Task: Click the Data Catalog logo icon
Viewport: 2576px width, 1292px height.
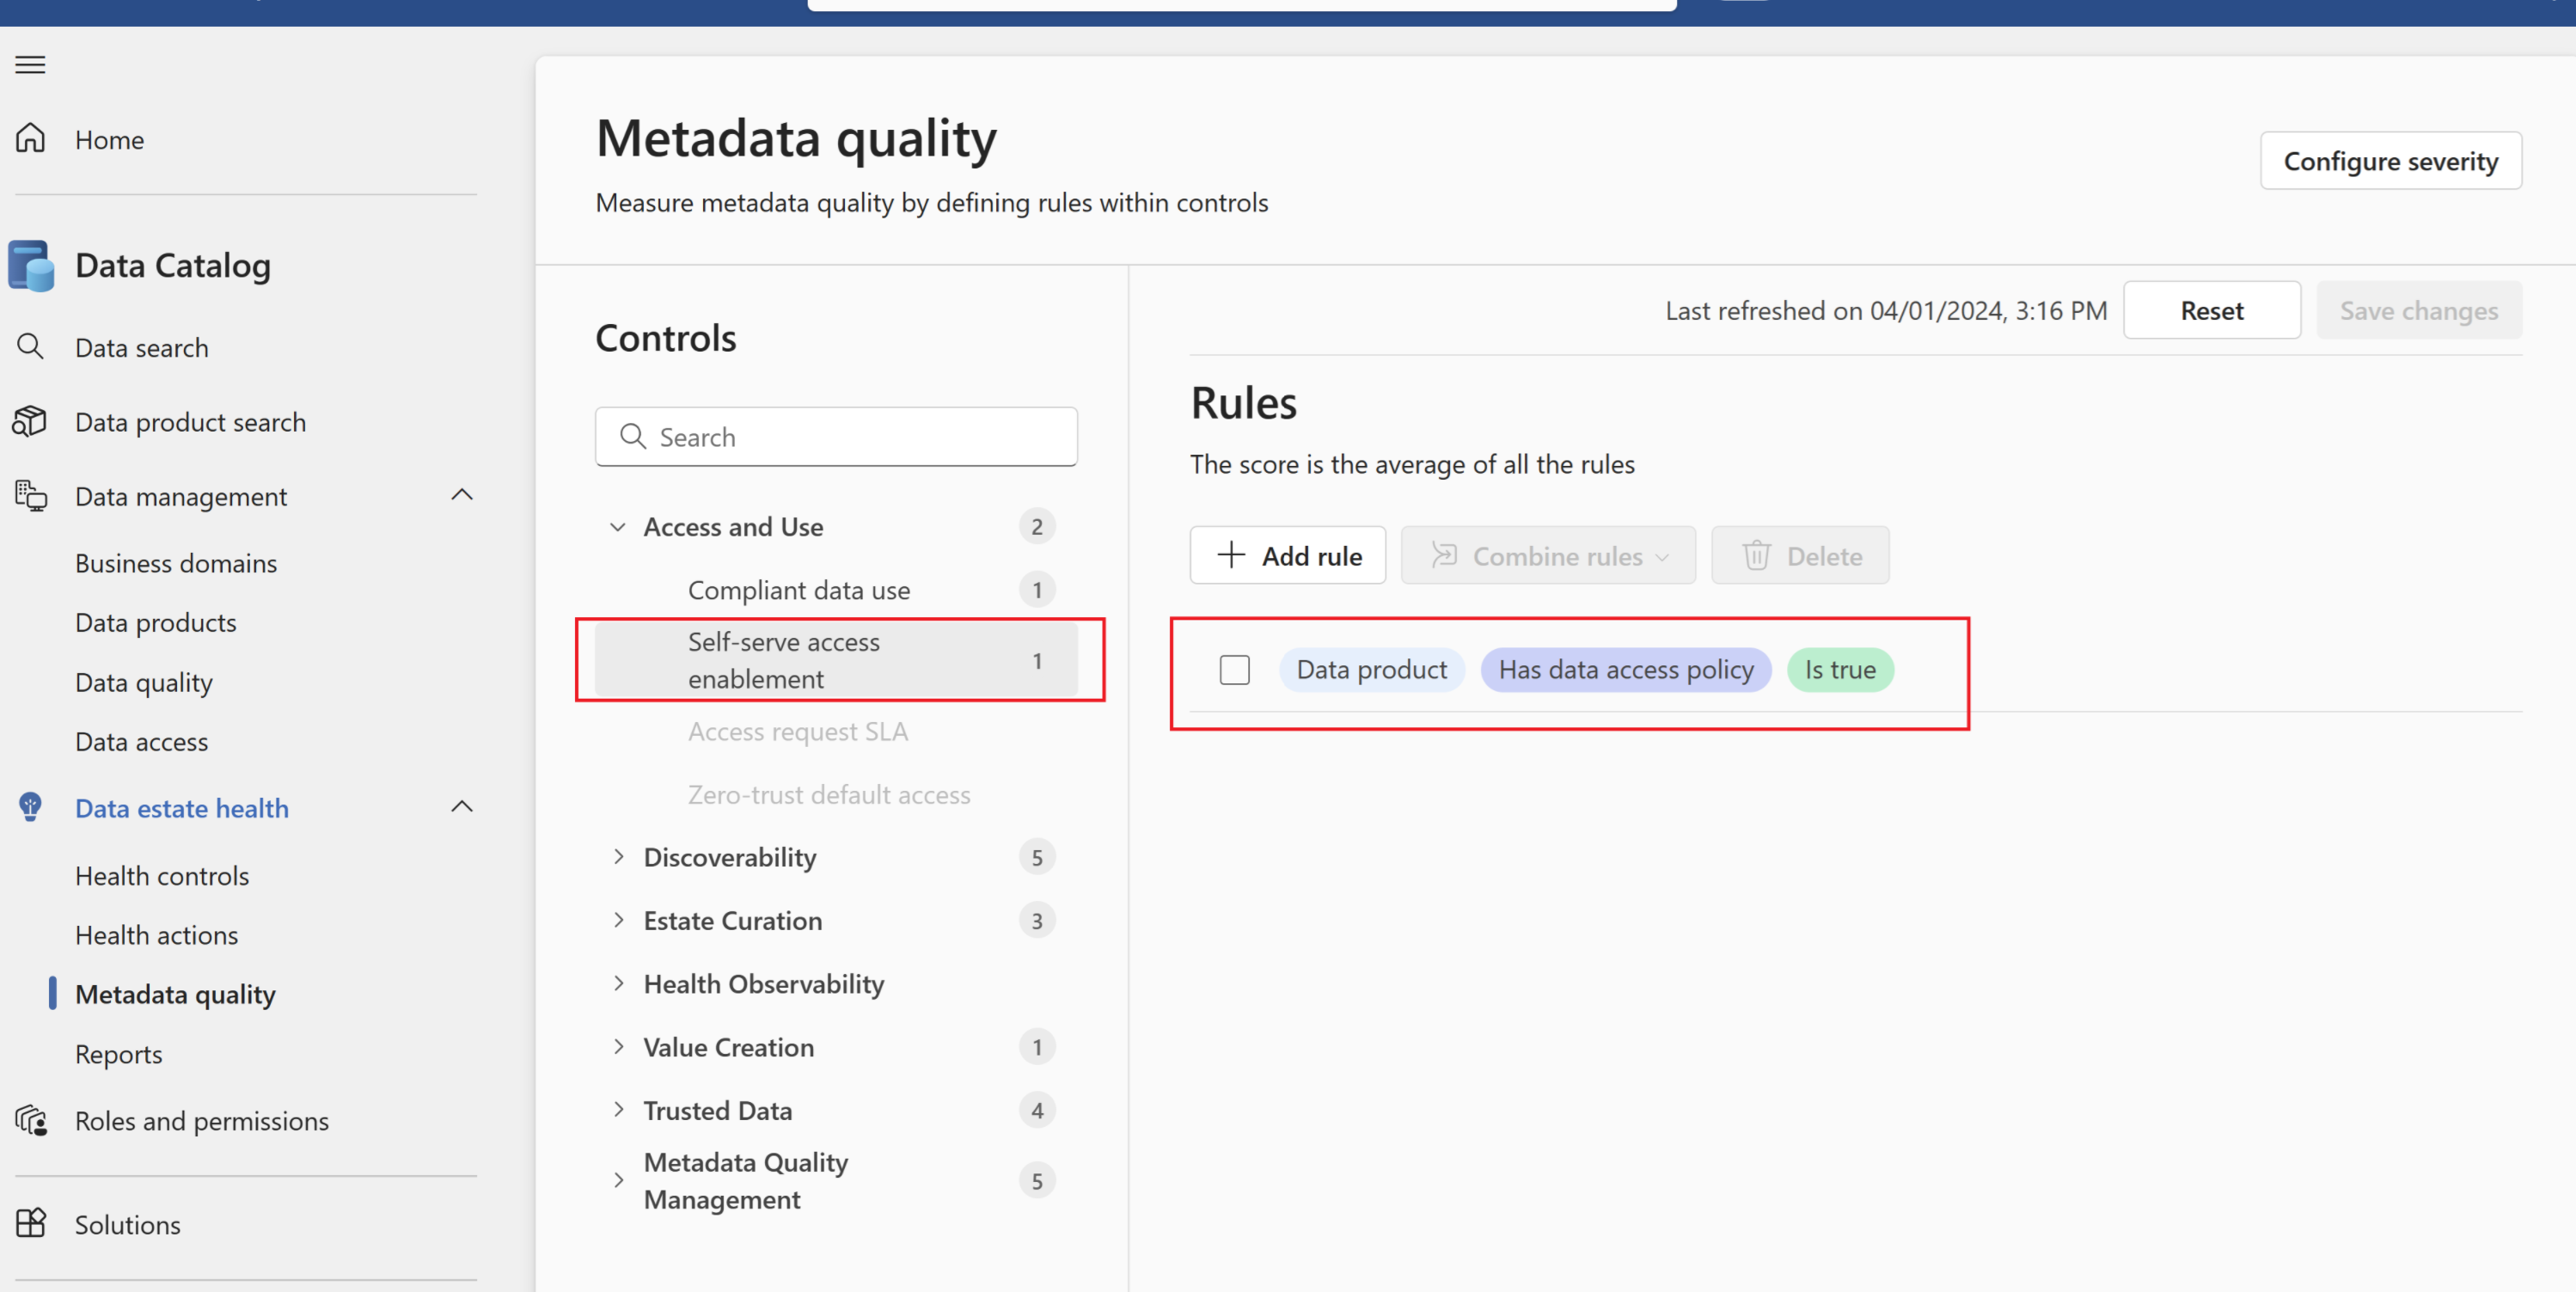Action: tap(31, 265)
